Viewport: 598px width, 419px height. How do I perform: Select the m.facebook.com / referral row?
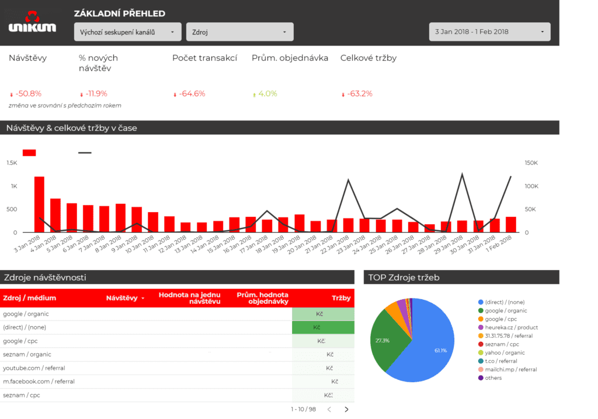(x=39, y=382)
